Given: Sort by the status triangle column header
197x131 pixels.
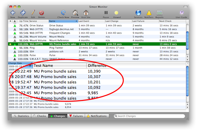Looking at the screenshot, I should (x=15, y=21).
